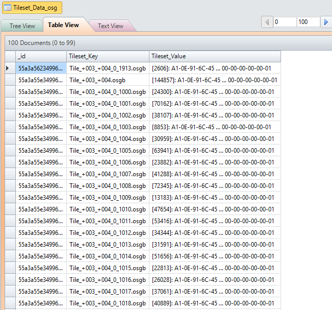
Task: Click the value cell starting with [72345]
Action: pyautogui.click(x=215, y=186)
